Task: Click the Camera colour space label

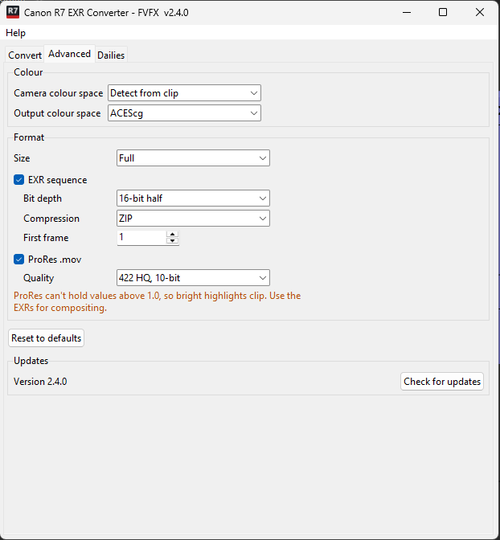Action: 58,93
